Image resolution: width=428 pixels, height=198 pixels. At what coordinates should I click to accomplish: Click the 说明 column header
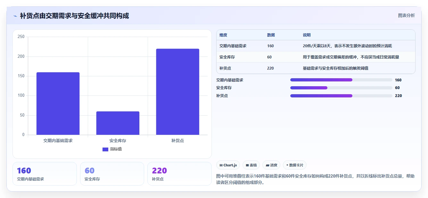[x=307, y=35]
